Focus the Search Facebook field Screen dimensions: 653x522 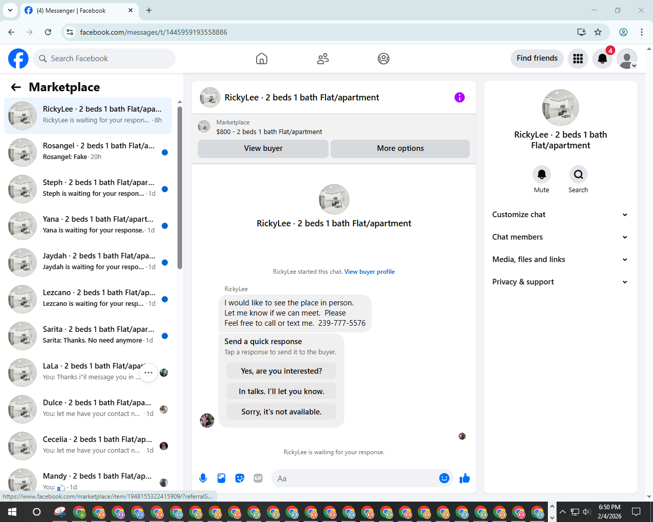(104, 59)
